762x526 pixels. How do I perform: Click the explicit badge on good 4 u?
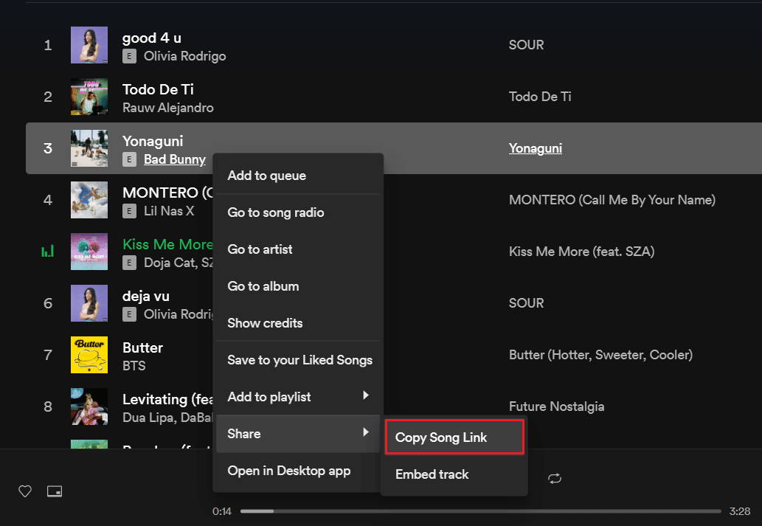click(x=131, y=56)
